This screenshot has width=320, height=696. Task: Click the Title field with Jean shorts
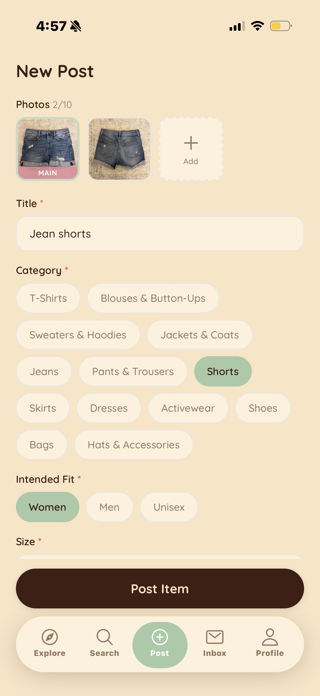(160, 234)
